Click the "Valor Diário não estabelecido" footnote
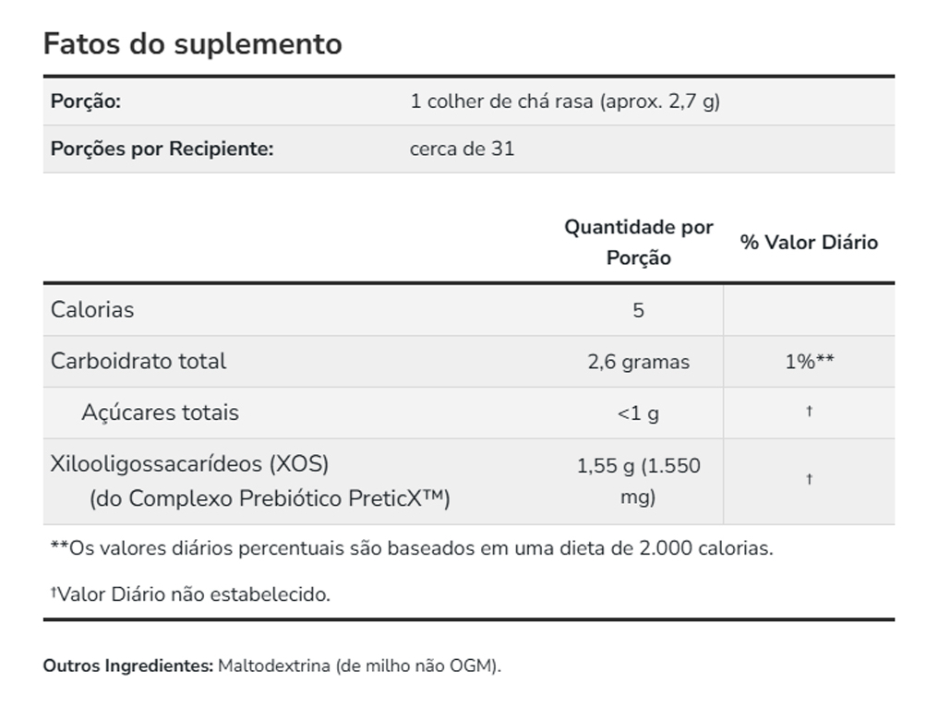 pyautogui.click(x=191, y=594)
